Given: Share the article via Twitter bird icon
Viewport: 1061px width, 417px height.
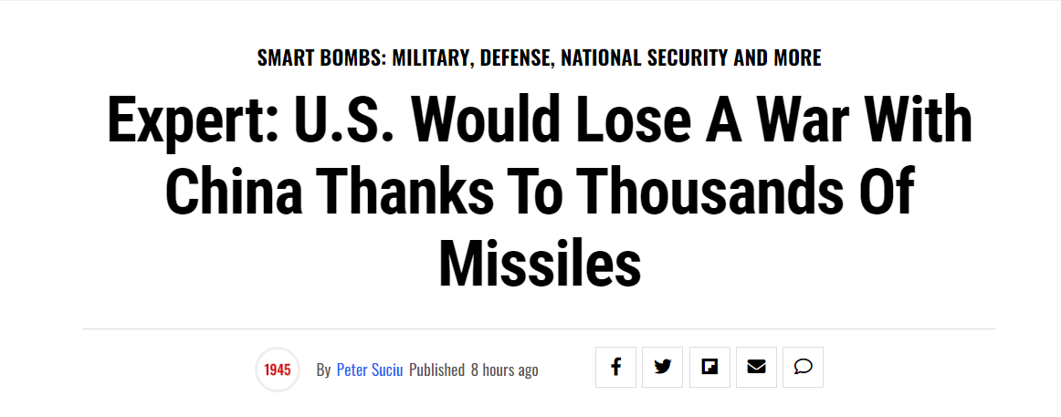Looking at the screenshot, I should tap(663, 367).
